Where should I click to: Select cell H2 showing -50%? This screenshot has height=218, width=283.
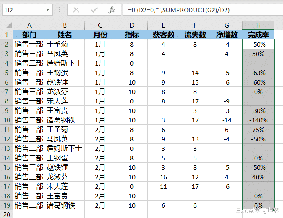pos(258,44)
